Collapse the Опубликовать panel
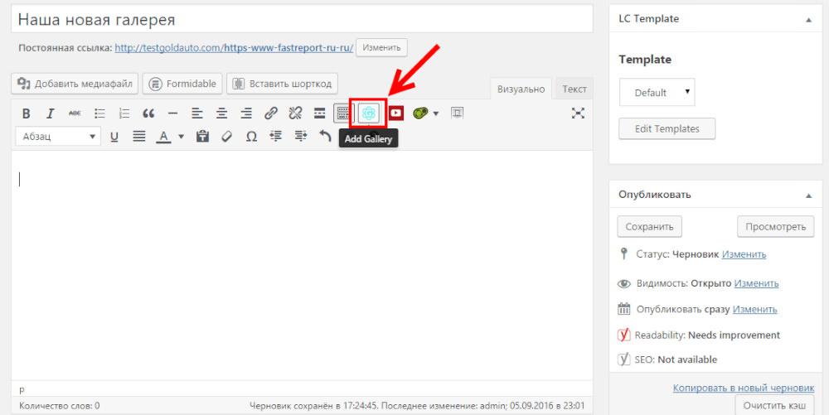Image resolution: width=829 pixels, height=415 pixels. pos(808,195)
